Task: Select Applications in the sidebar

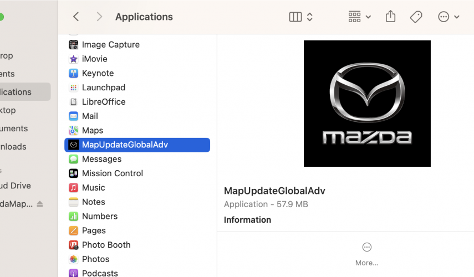Action: pos(17,92)
